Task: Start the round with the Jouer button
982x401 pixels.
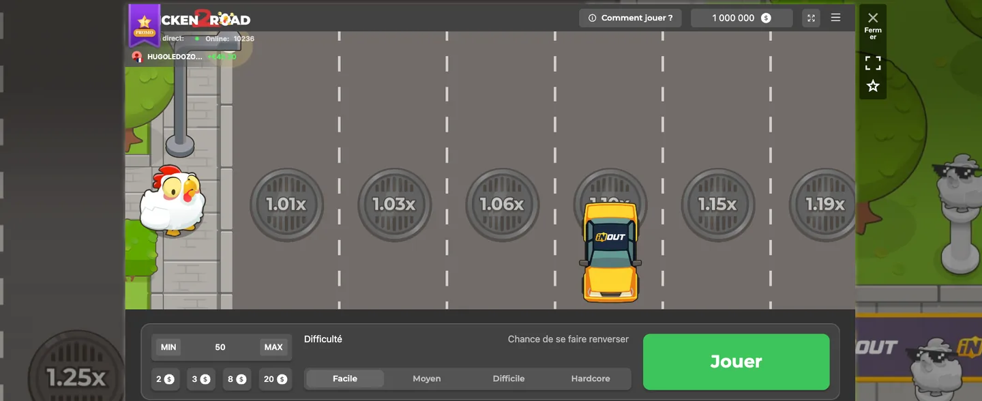Action: pos(736,361)
